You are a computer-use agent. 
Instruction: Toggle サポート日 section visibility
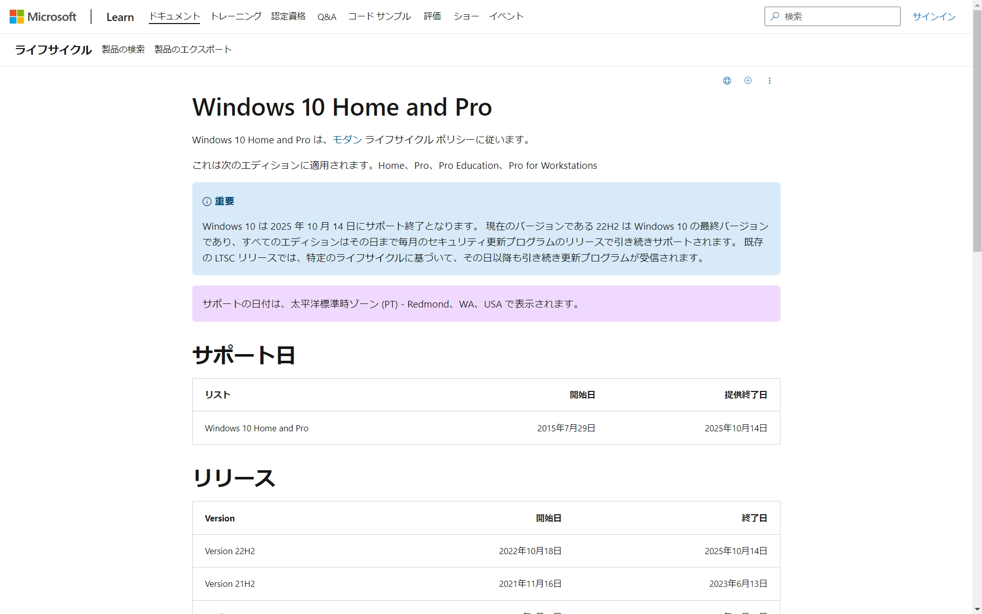[244, 355]
